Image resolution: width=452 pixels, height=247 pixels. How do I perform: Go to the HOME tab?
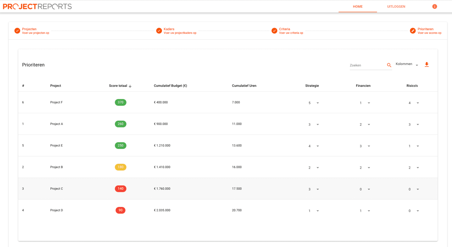(x=358, y=6)
